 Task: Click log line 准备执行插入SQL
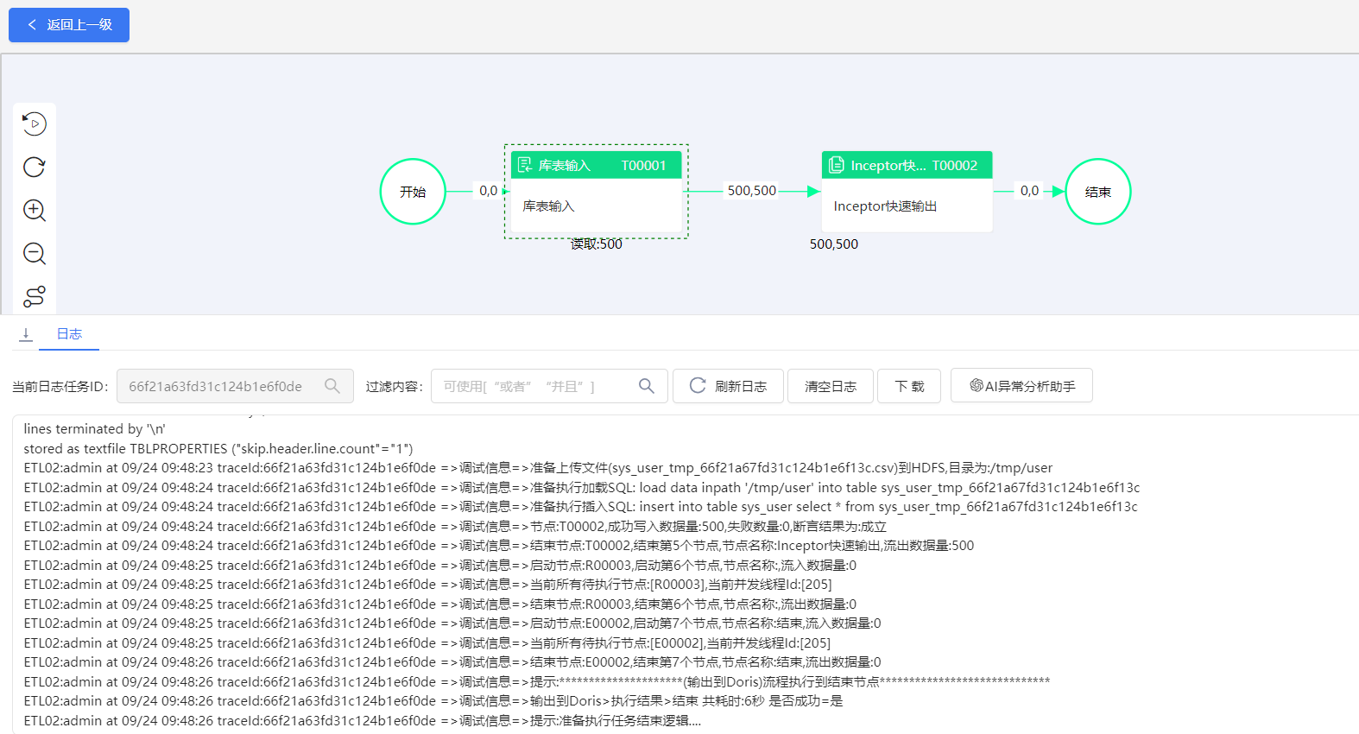[580, 507]
